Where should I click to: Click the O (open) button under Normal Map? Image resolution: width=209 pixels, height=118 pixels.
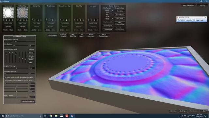coord(38,20)
